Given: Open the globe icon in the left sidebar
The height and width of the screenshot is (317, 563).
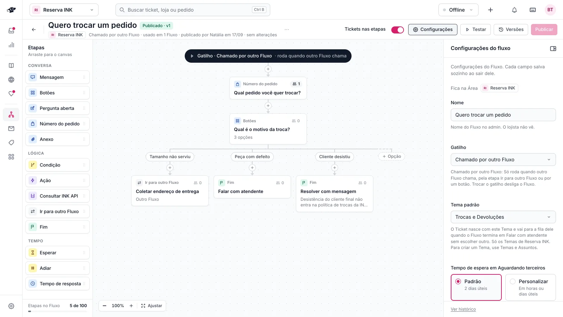Looking at the screenshot, I should 11,80.
